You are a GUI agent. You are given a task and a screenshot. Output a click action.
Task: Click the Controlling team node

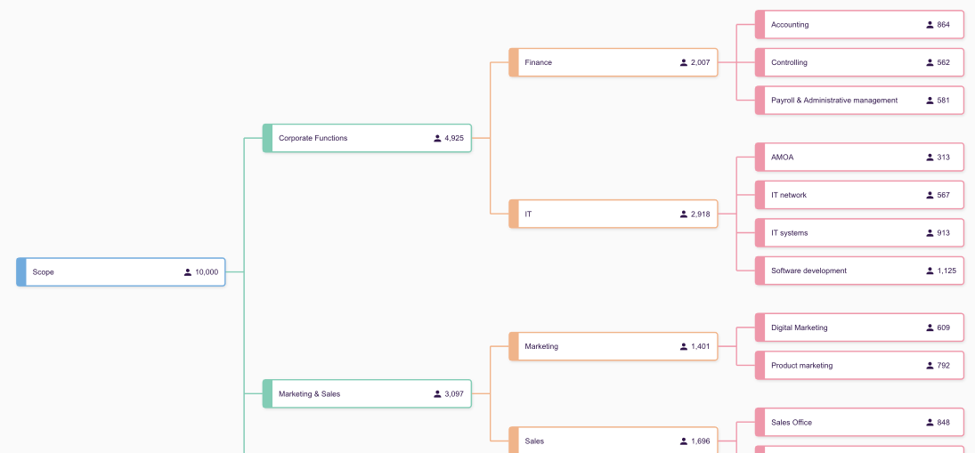coord(837,62)
